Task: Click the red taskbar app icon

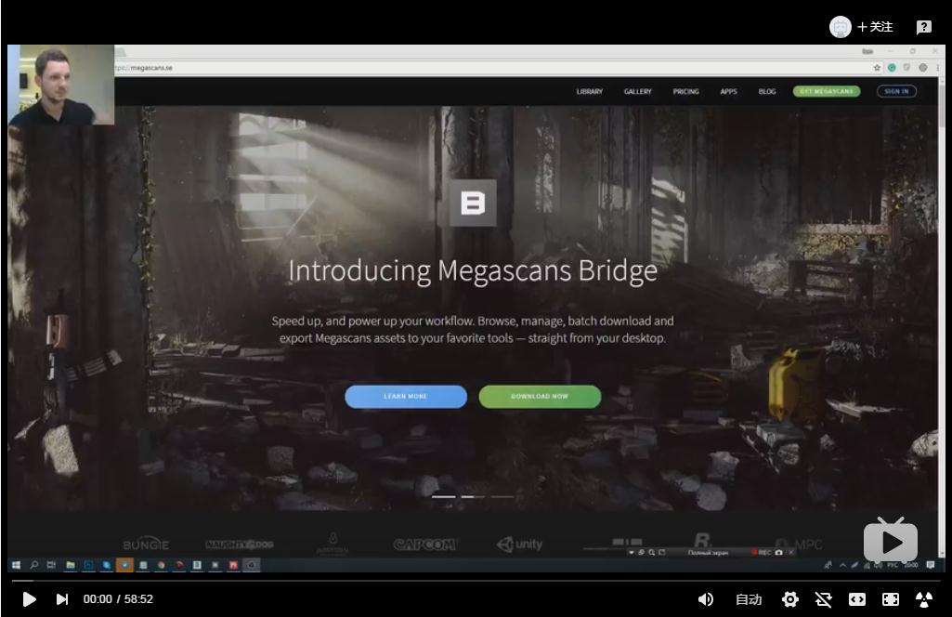Action: coord(233,565)
